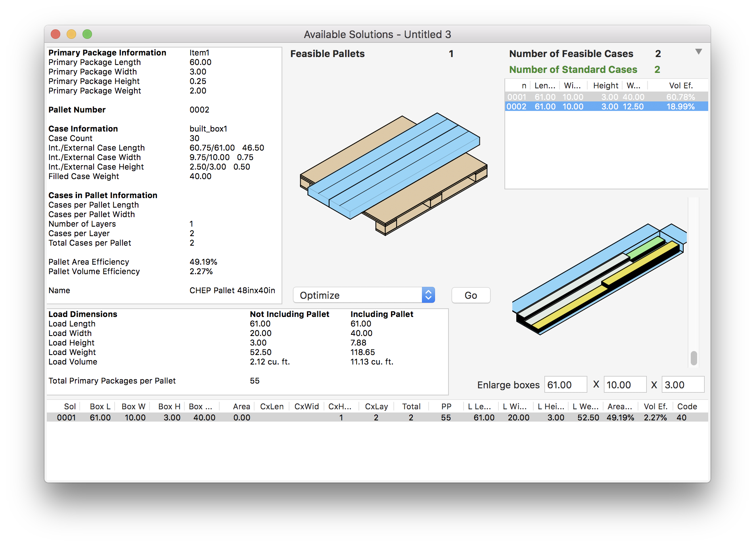Sort cases list by n column header
This screenshot has height=546, width=755.
pyautogui.click(x=523, y=85)
